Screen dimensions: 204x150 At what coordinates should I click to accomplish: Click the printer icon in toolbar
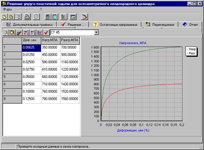click(x=28, y=16)
